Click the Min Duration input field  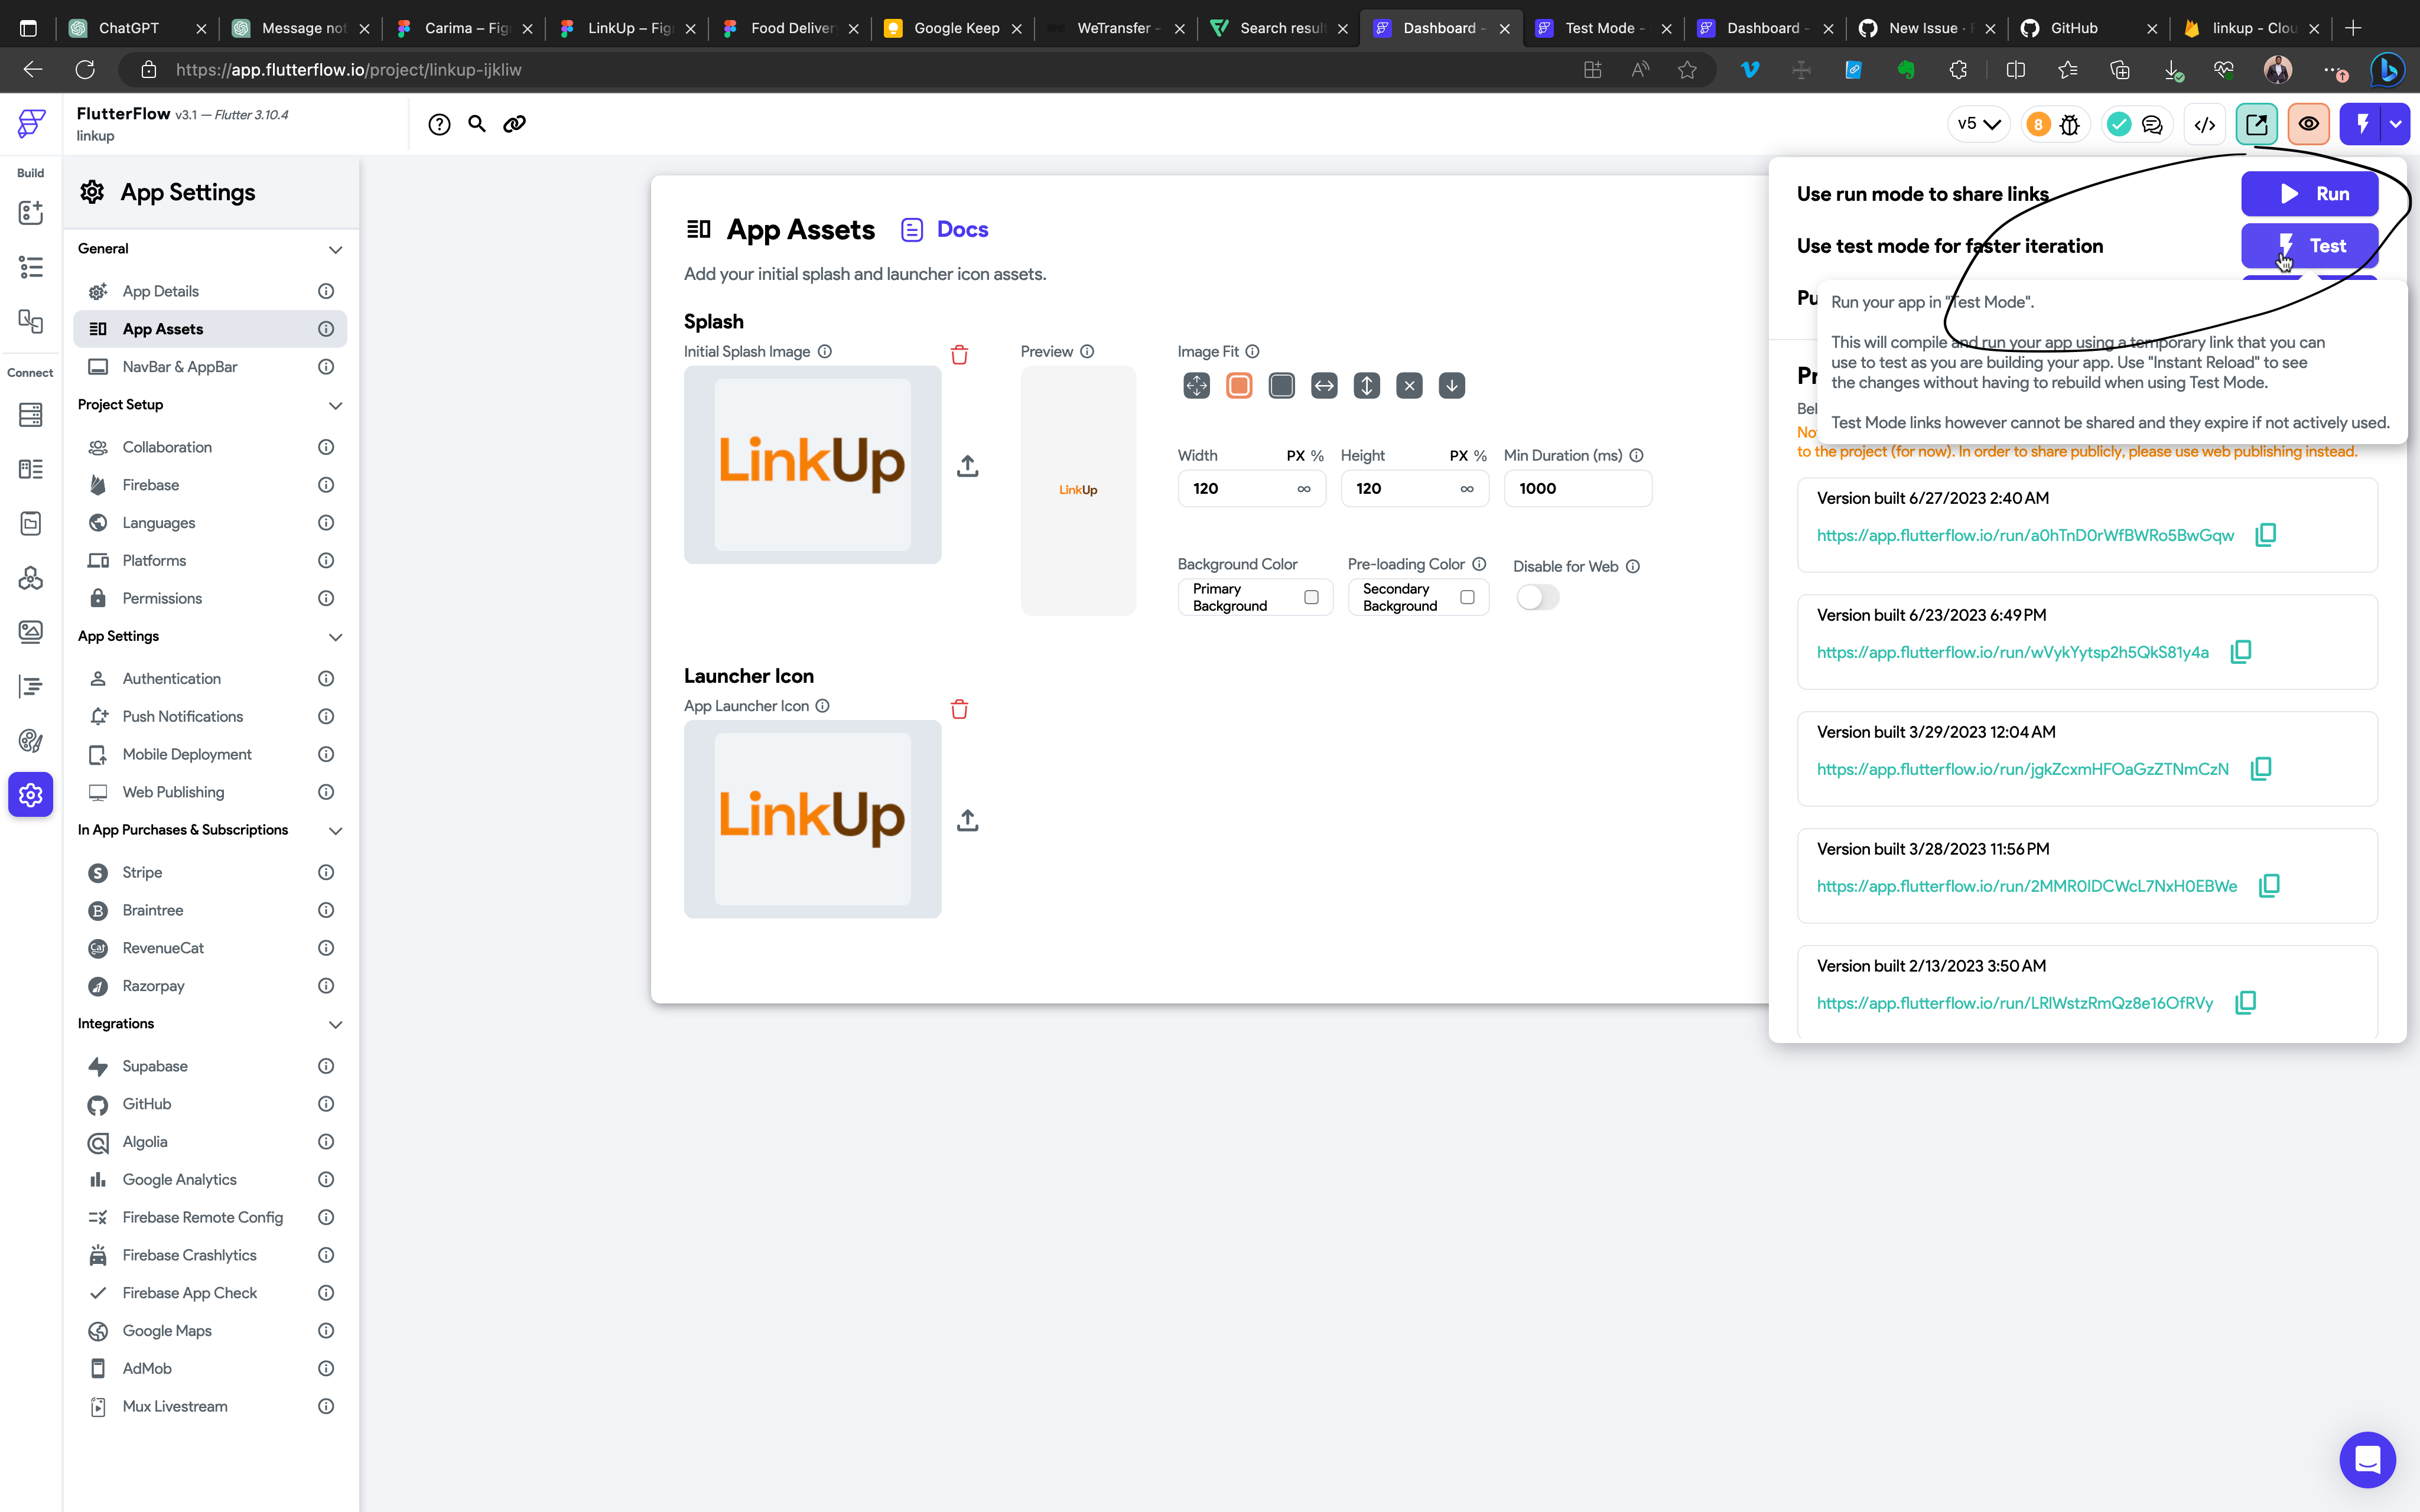pos(1577,488)
